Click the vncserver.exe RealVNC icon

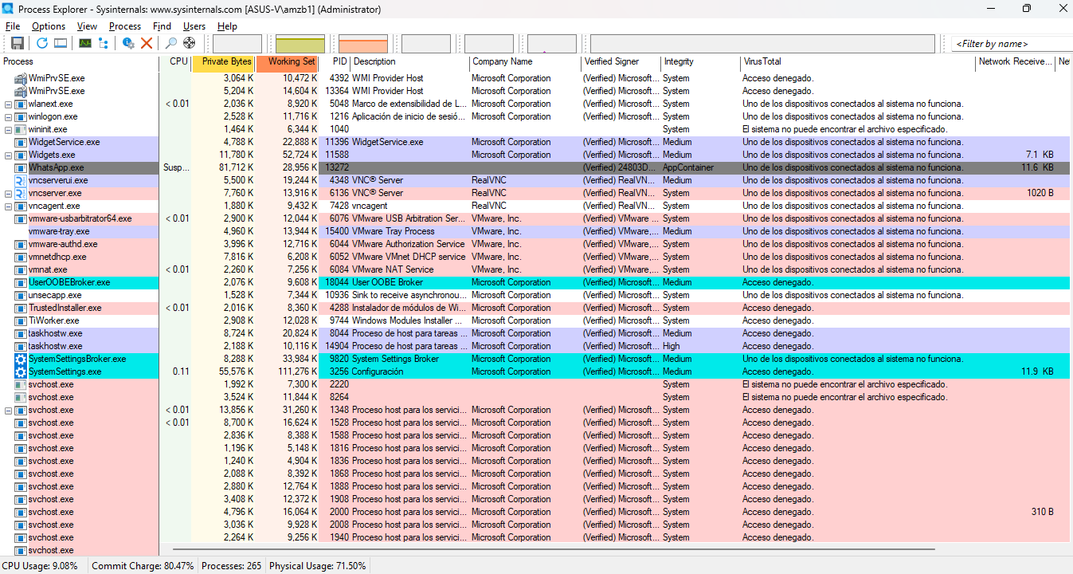(21, 193)
